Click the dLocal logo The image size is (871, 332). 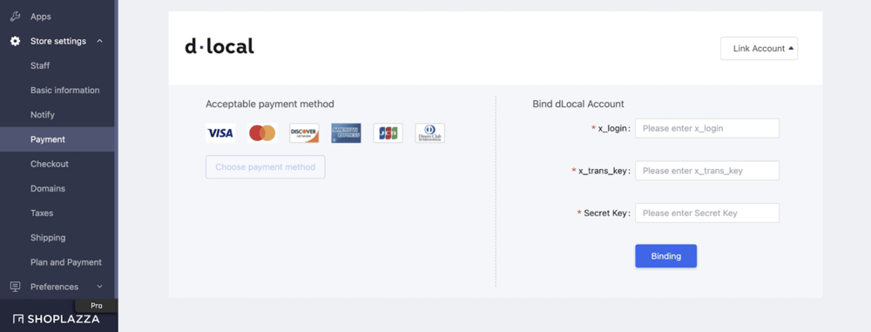pyautogui.click(x=219, y=46)
